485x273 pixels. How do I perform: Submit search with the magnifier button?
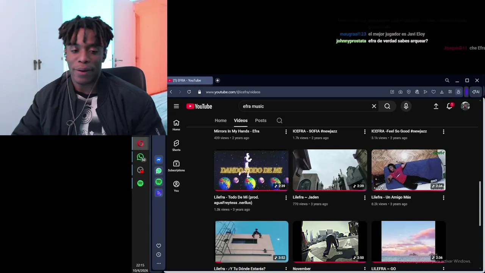(387, 106)
